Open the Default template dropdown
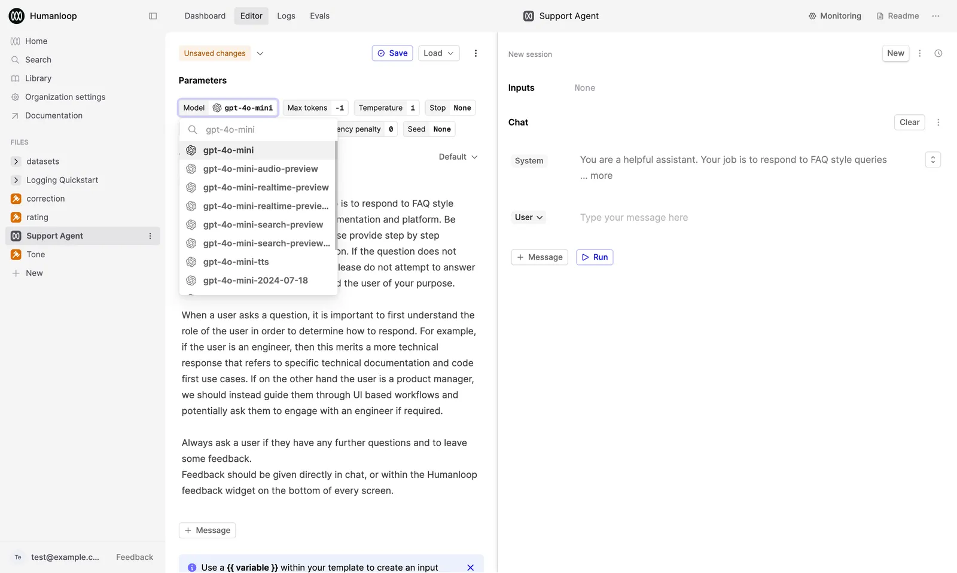Screen dimensions: 957x573 pos(458,157)
